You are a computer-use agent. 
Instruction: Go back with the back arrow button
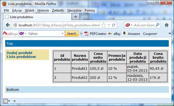coord(8,25)
